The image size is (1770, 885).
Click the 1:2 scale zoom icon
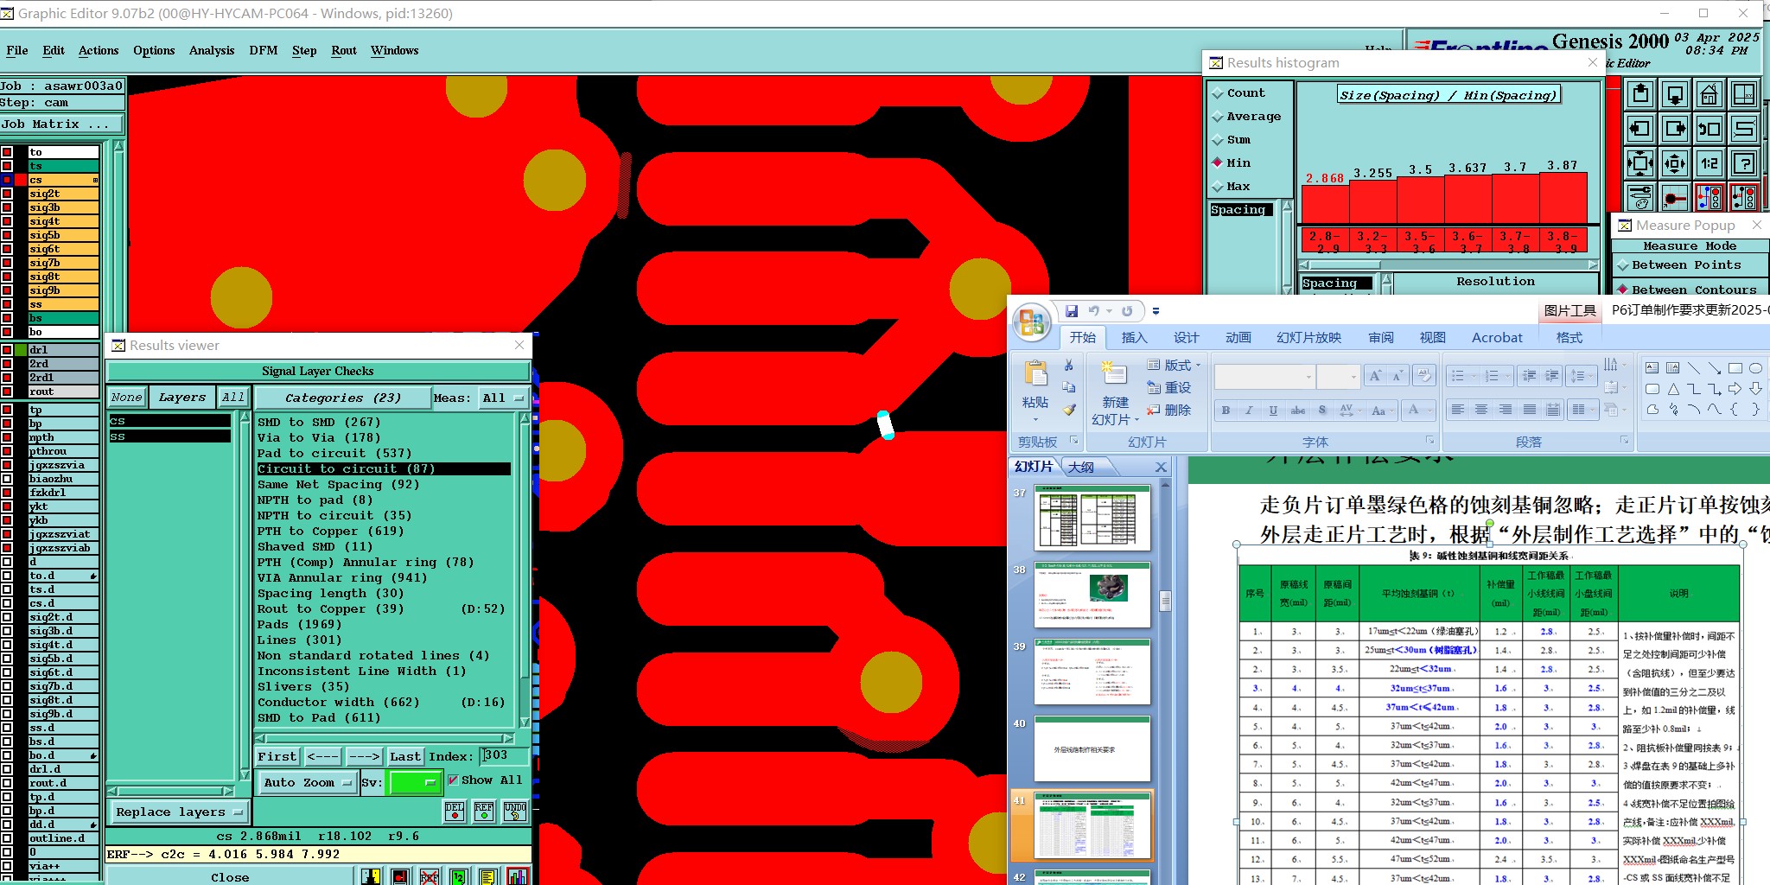point(1709,163)
